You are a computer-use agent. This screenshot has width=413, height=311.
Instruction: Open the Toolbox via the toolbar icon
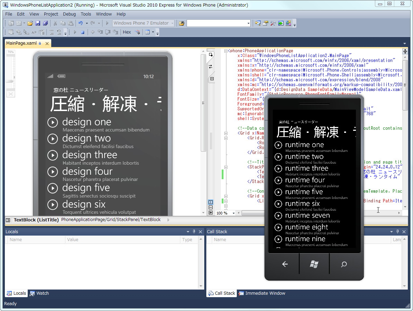coord(273,24)
